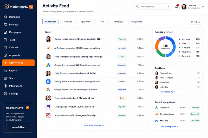The width and height of the screenshot is (208, 138).
Task: Click the Upgrade to Pro star badge
Action: click(28, 108)
